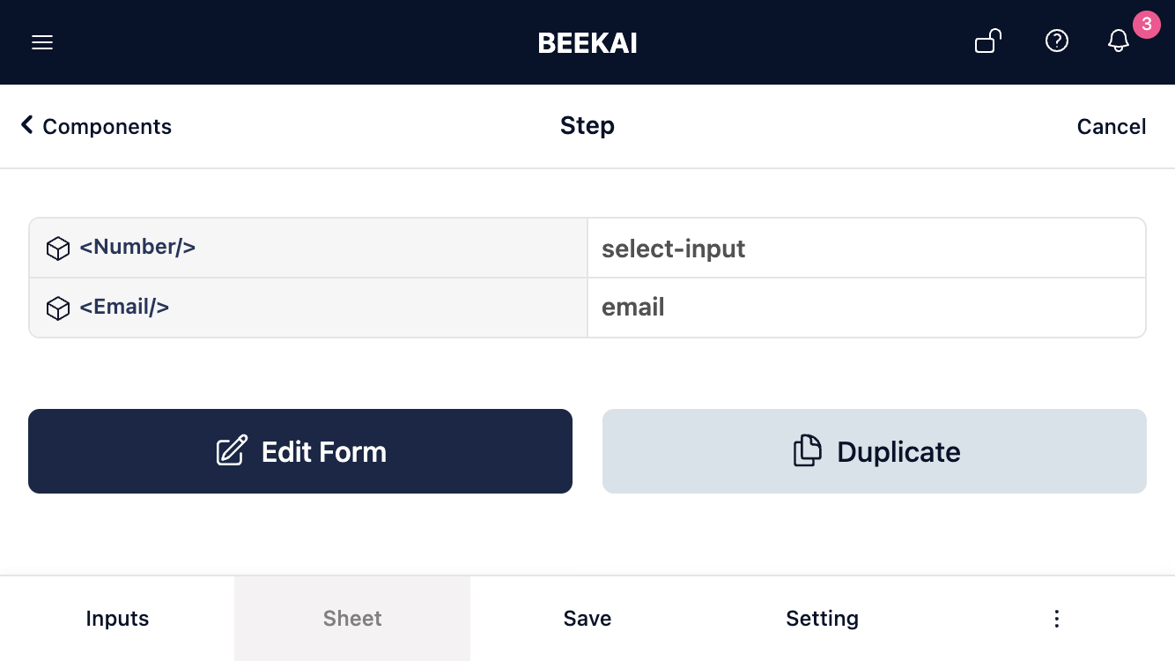Open the Setting tab
This screenshot has width=1175, height=661.
coord(822,619)
